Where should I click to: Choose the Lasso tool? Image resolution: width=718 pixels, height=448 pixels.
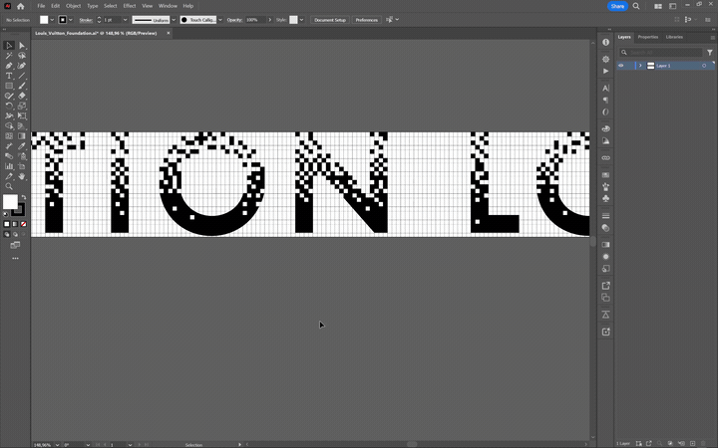click(22, 56)
